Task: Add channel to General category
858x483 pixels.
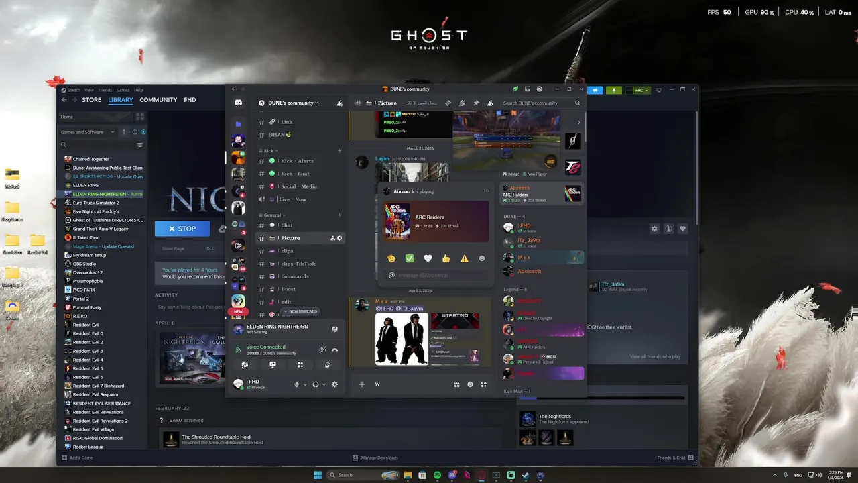Action: pos(340,215)
